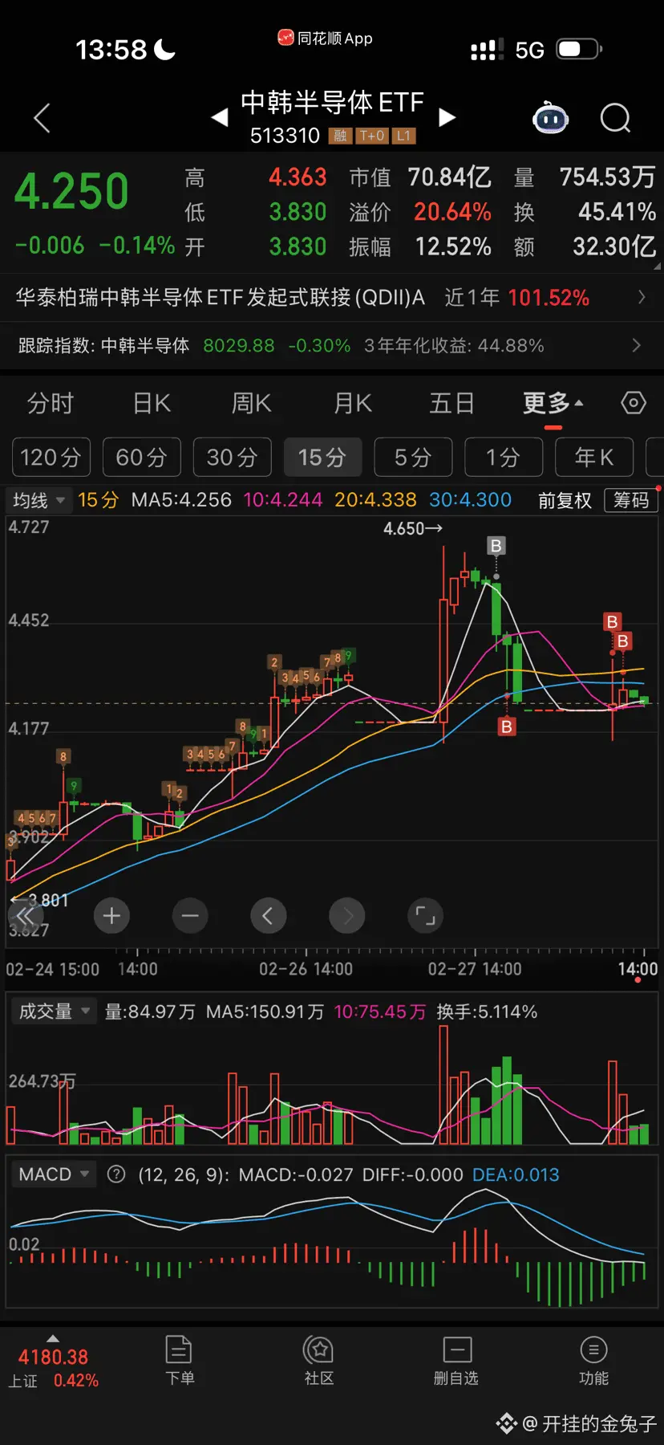
Task: Move chart left with chevron icon
Action: coord(269,916)
